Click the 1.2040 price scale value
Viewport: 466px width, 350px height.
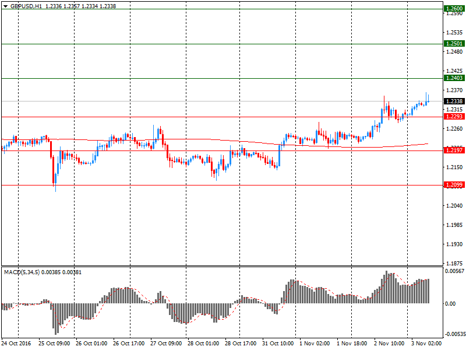(x=454, y=206)
